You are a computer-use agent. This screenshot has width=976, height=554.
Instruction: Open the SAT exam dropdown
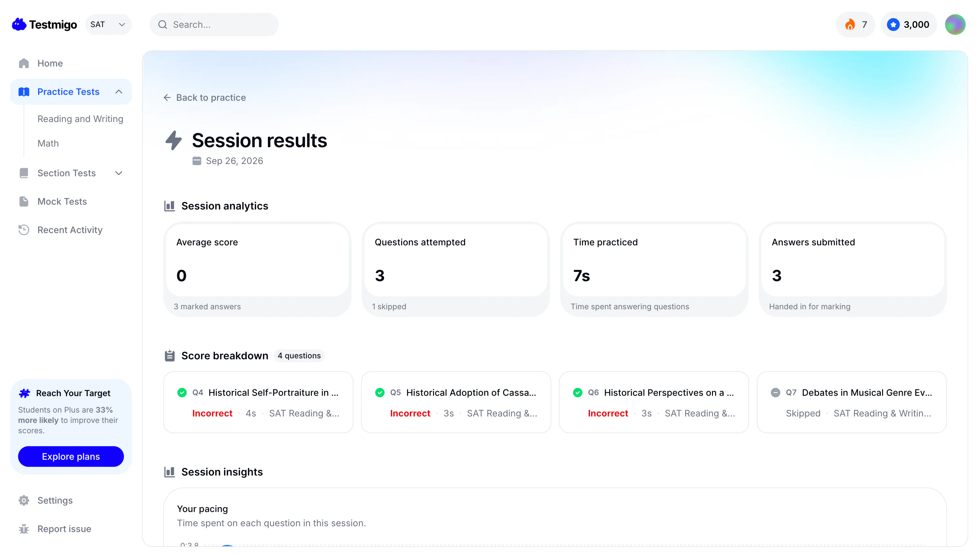point(108,24)
